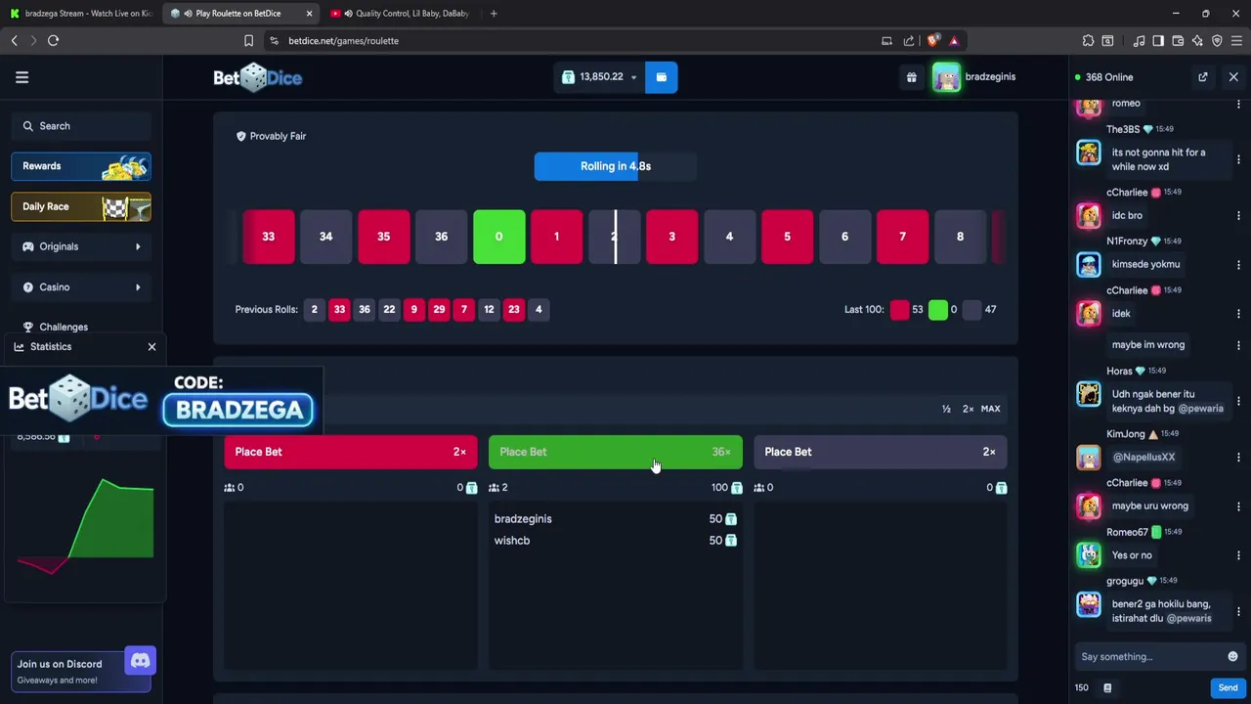Click the Rolling in countdown progress bar
The height and width of the screenshot is (704, 1251).
[x=616, y=166]
